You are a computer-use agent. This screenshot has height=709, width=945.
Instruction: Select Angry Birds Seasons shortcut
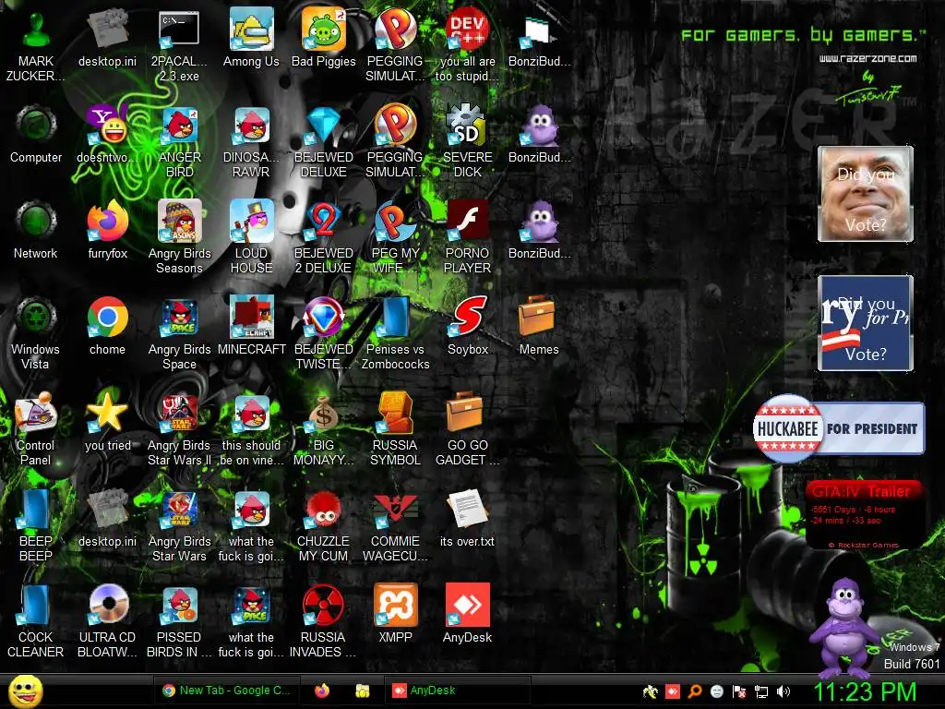coord(179,237)
